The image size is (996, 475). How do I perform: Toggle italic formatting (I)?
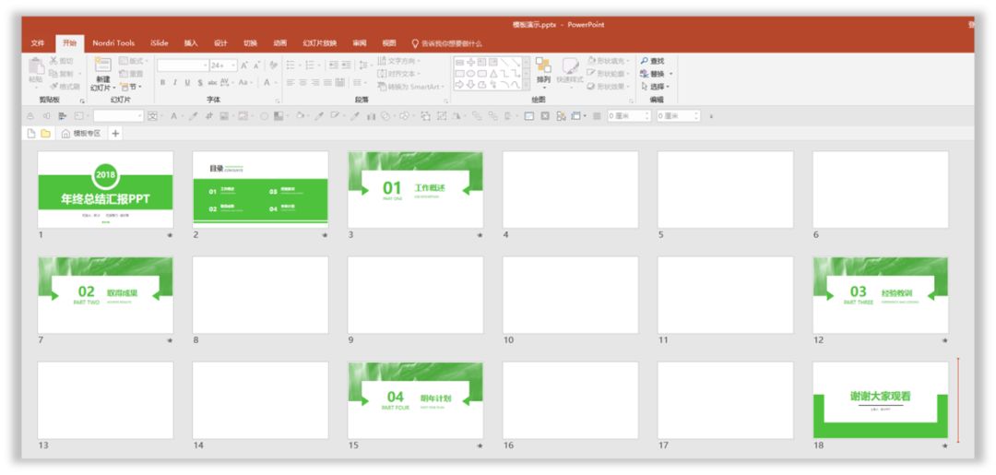click(x=174, y=83)
